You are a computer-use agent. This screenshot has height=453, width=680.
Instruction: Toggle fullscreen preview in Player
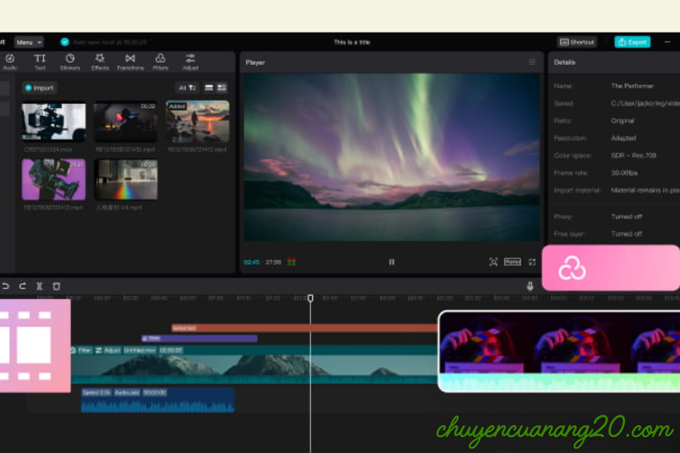pyautogui.click(x=532, y=262)
